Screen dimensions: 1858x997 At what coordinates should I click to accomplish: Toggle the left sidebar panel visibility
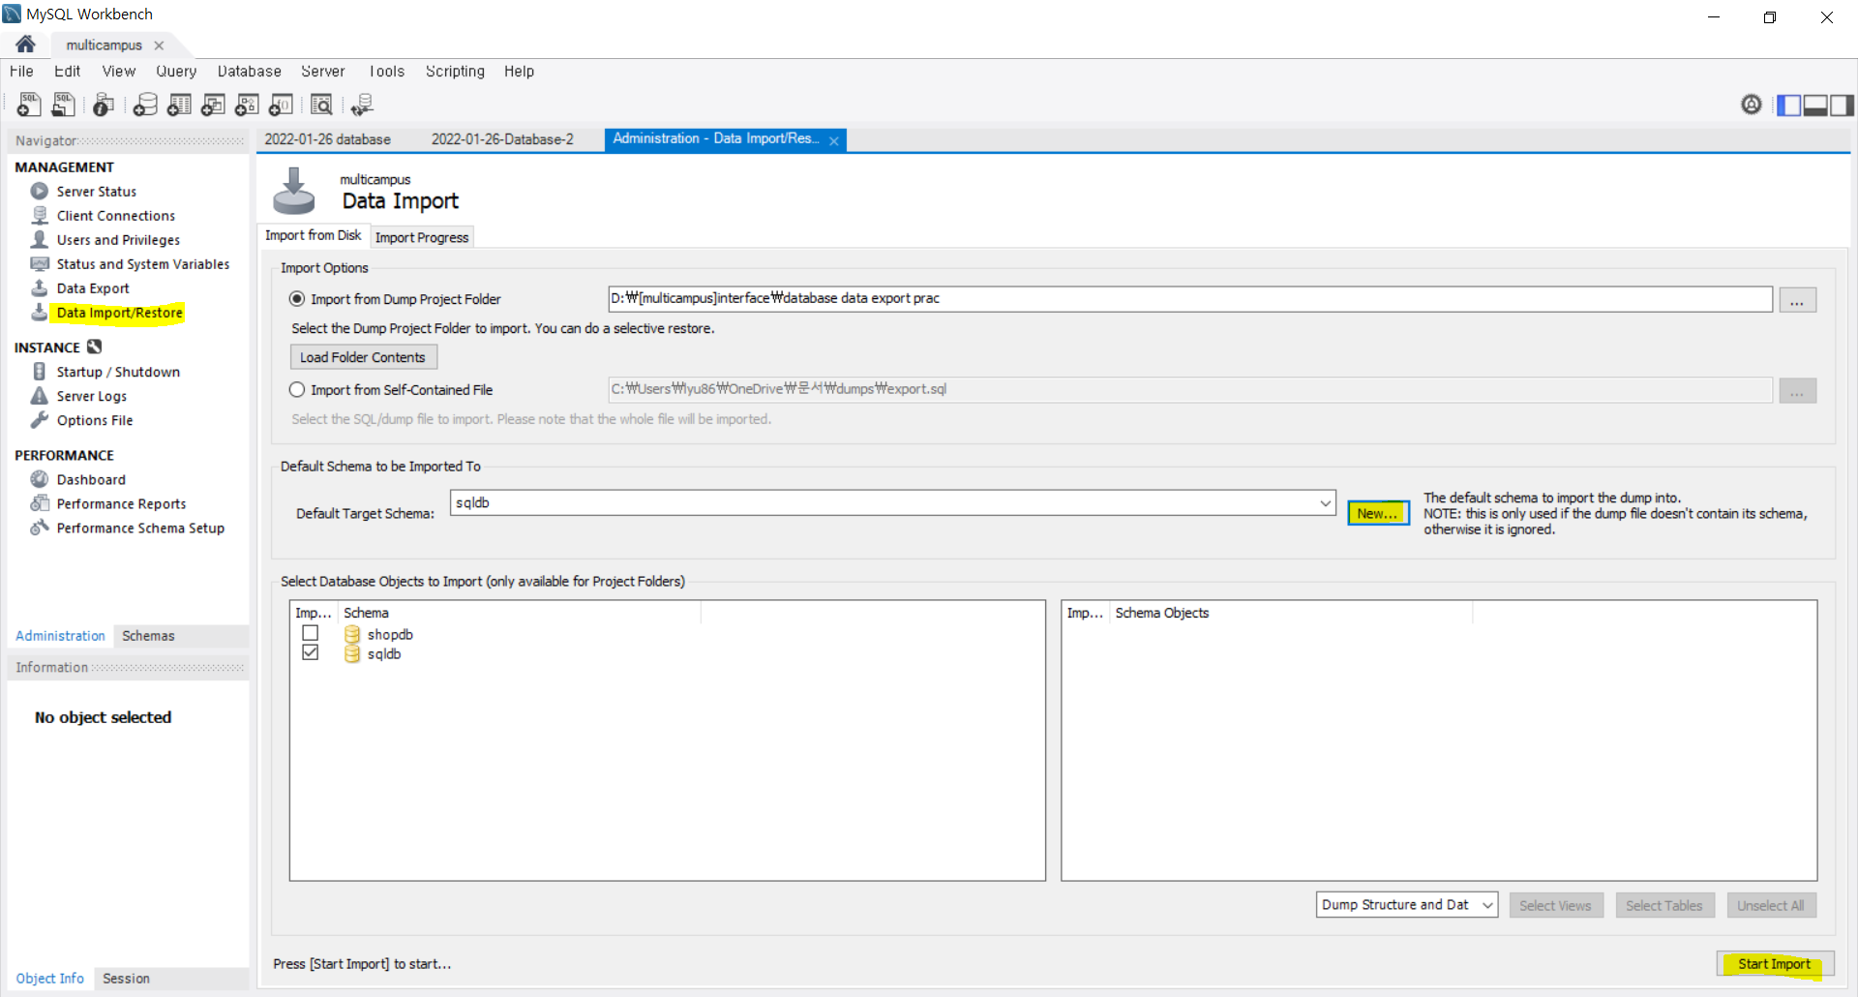[x=1789, y=105]
